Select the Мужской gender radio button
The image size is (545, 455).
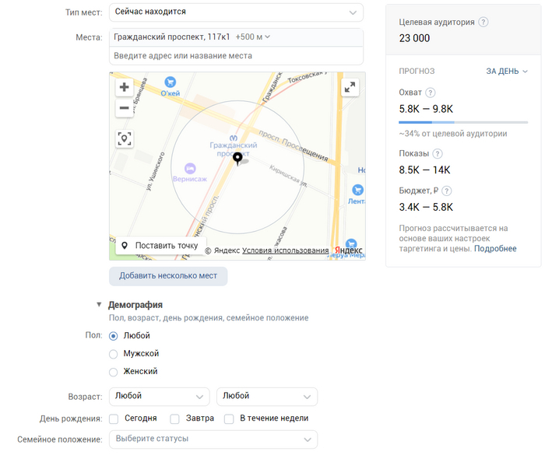click(114, 354)
